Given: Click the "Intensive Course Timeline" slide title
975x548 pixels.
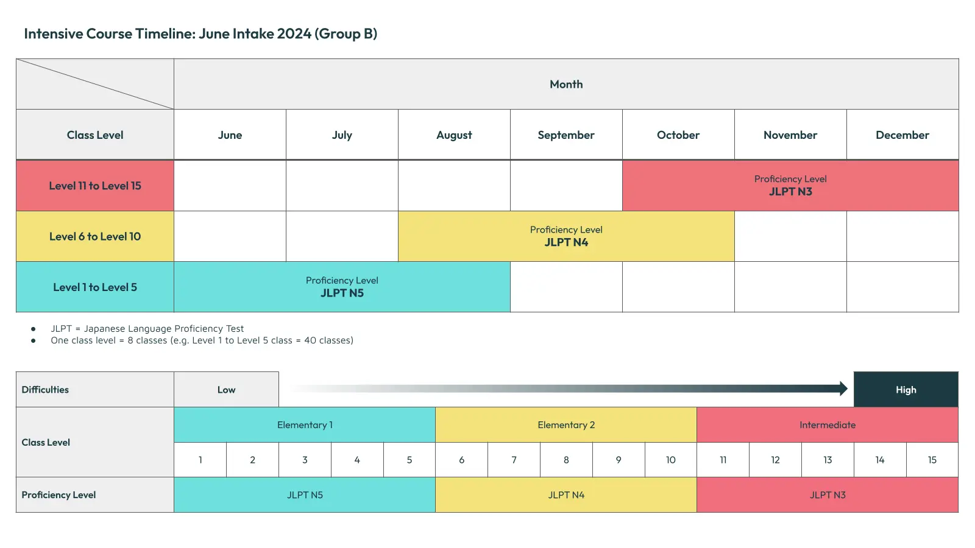Looking at the screenshot, I should click(200, 33).
